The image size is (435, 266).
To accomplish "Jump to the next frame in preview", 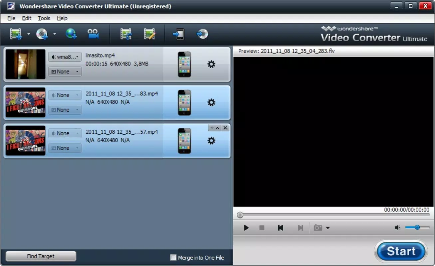I will (300, 228).
